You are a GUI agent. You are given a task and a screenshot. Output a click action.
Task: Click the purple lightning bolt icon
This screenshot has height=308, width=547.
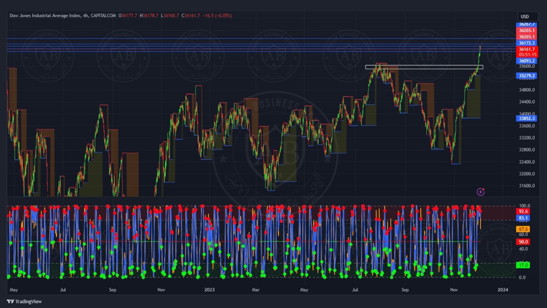(x=481, y=192)
